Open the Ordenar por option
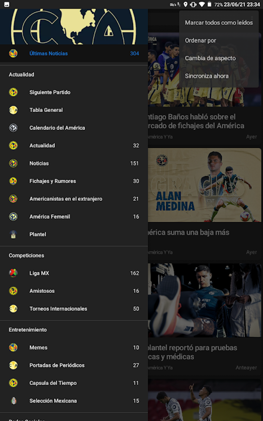This screenshot has height=421, width=263. point(200,41)
